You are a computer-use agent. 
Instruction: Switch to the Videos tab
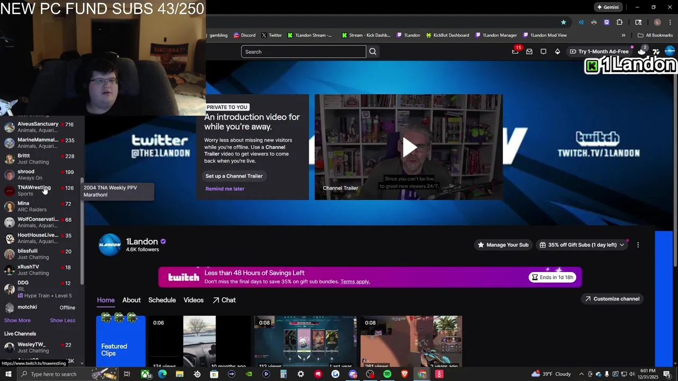(193, 300)
